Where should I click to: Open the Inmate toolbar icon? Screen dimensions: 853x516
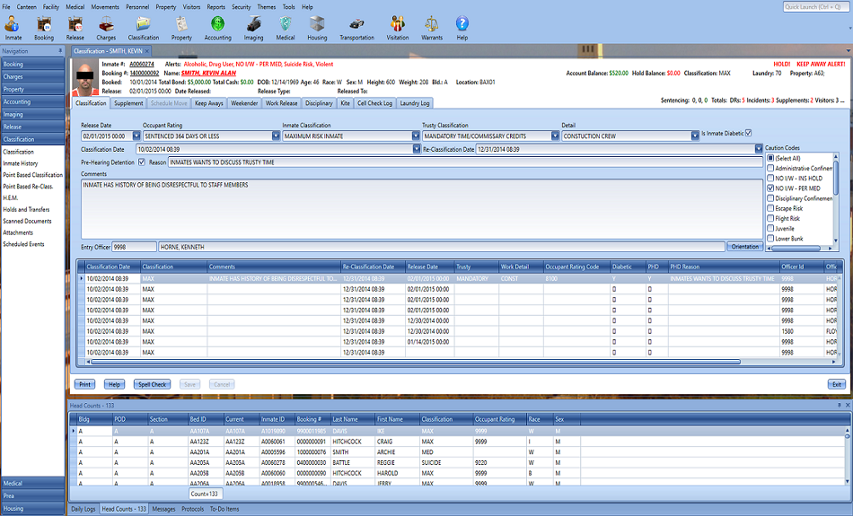coord(13,26)
